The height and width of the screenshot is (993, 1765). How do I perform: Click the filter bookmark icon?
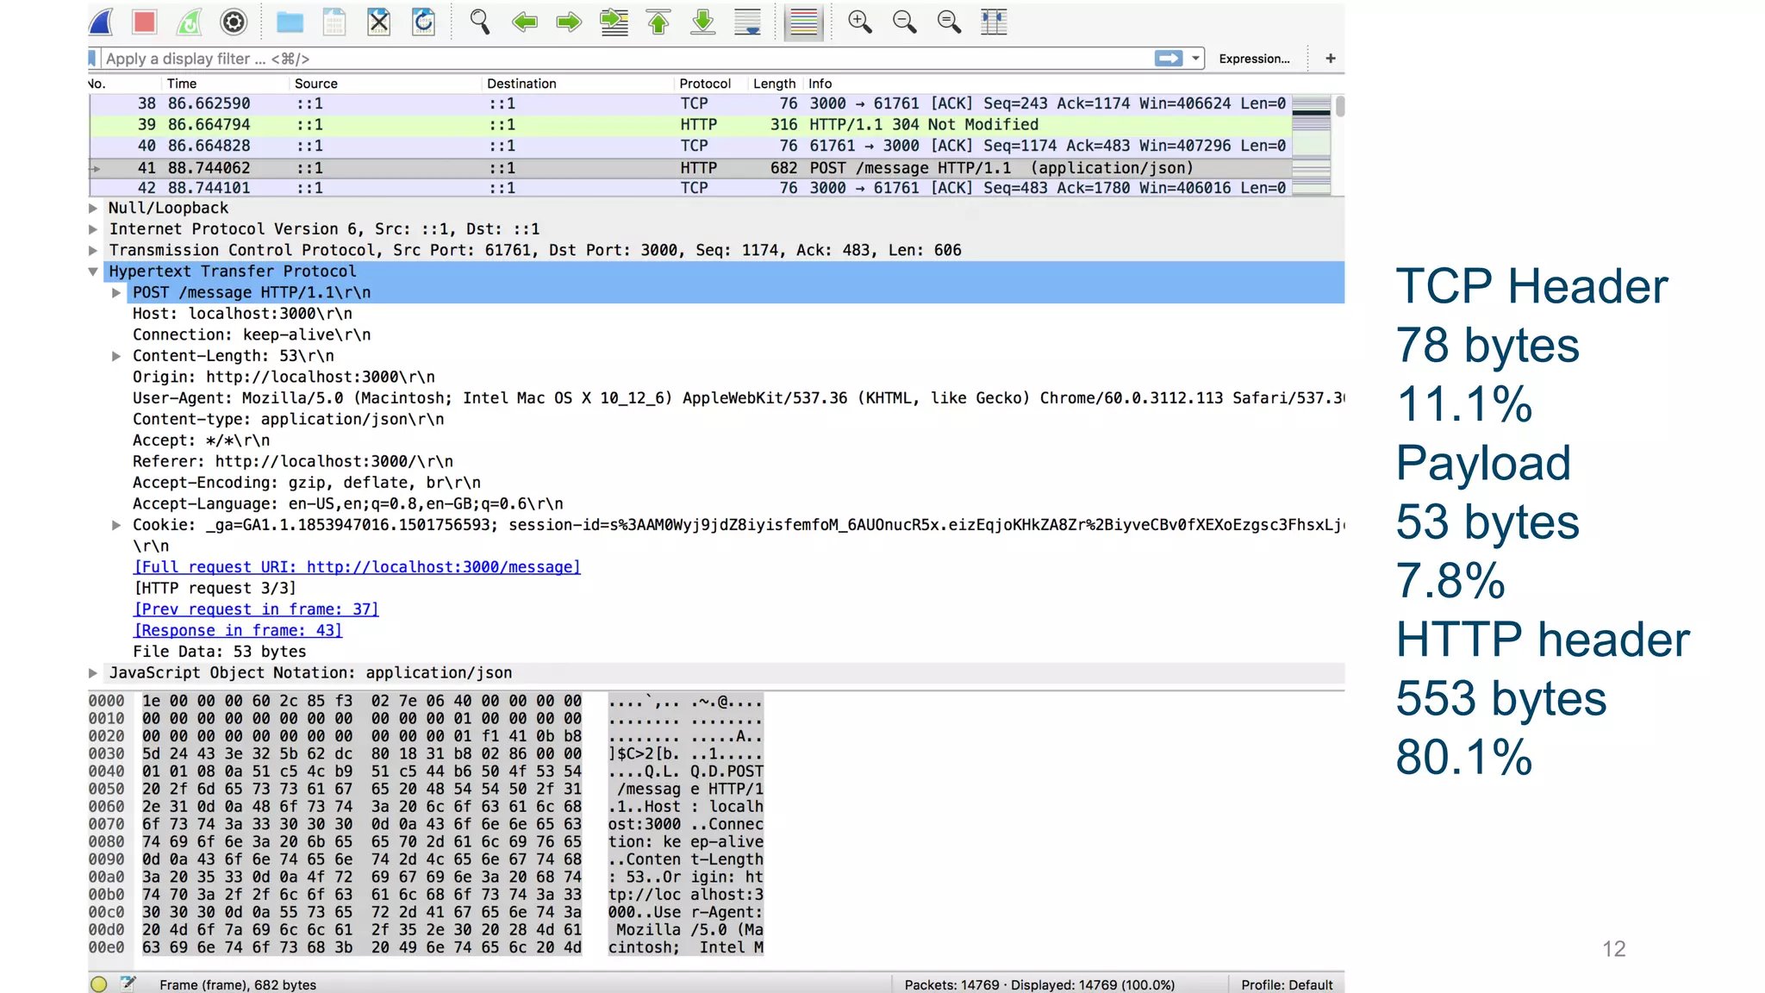click(x=92, y=58)
